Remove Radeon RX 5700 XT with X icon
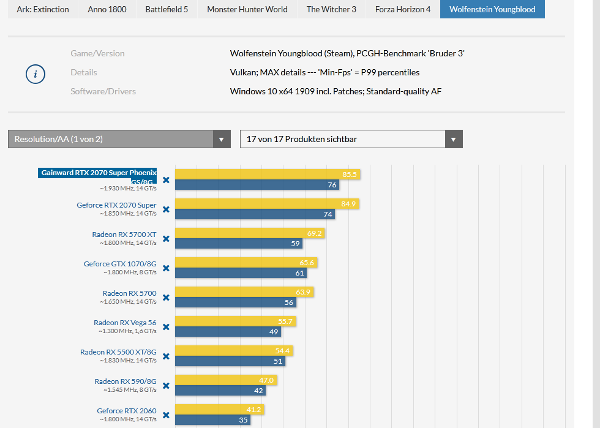Image resolution: width=600 pixels, height=428 pixels. pos(166,239)
